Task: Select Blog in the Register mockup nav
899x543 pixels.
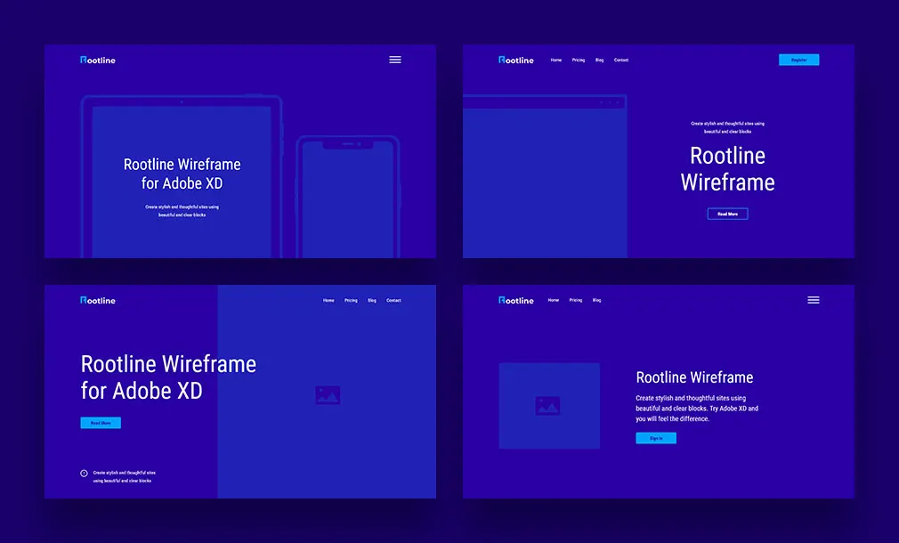Action: (x=599, y=60)
